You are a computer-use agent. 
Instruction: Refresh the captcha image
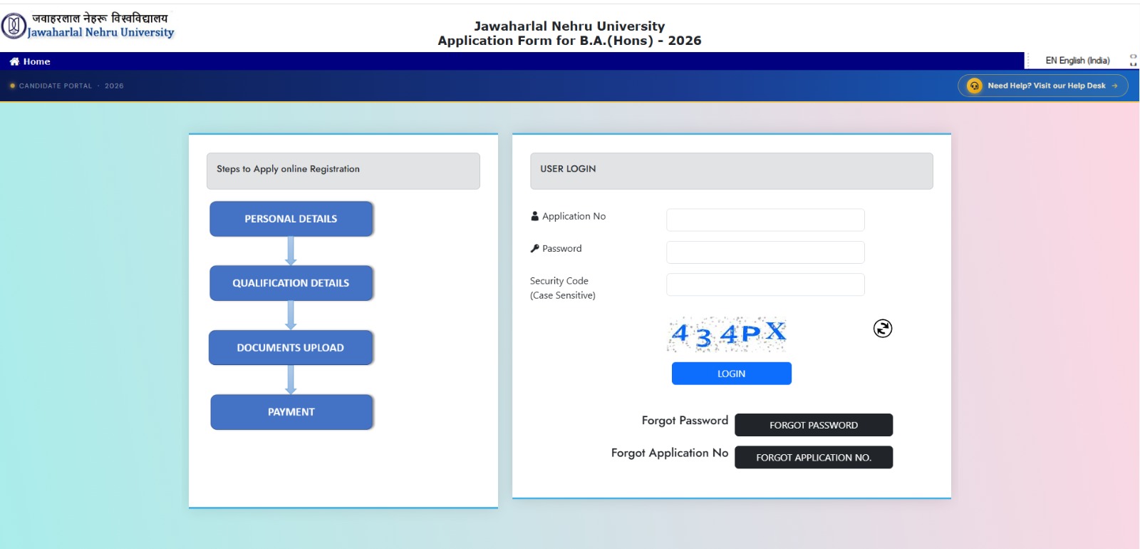883,328
